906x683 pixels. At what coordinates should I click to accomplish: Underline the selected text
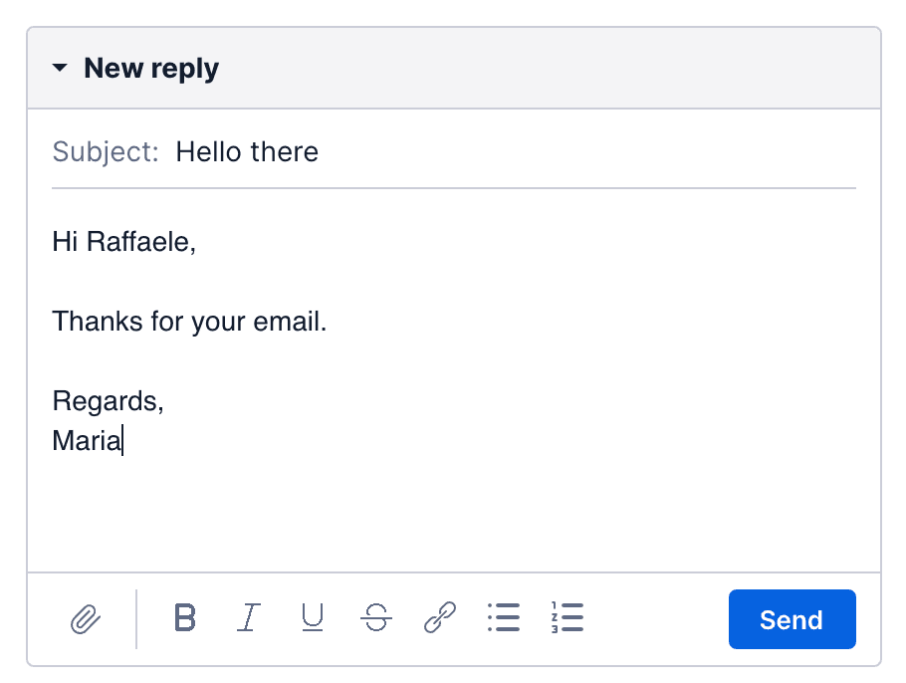point(312,618)
